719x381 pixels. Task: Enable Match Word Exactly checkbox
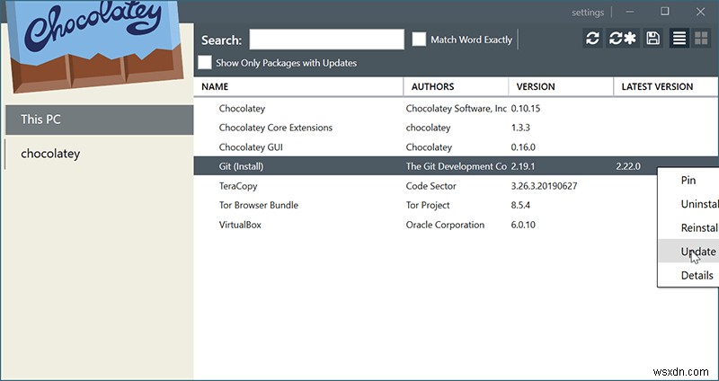coord(419,40)
